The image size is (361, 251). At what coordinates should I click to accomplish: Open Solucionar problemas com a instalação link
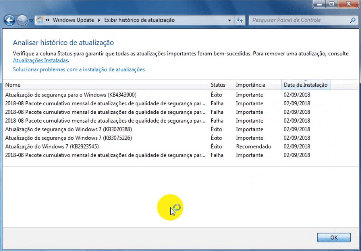pyautogui.click(x=79, y=69)
